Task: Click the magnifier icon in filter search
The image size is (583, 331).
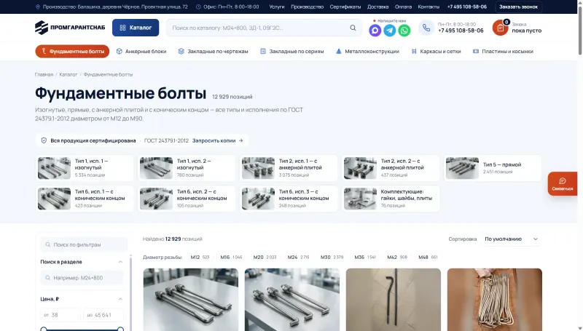Action: (x=48, y=244)
